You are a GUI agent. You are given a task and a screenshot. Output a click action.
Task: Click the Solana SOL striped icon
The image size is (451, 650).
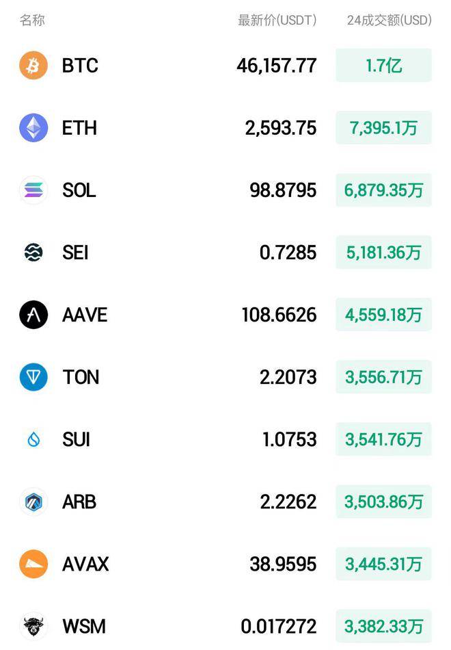click(33, 190)
